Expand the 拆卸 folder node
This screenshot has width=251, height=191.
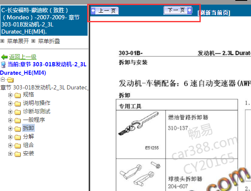click(x=10, y=128)
